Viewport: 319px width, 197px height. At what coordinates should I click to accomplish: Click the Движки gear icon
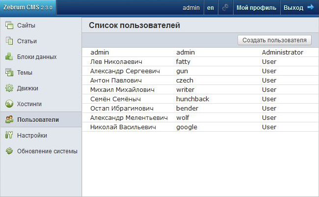pyautogui.click(x=9, y=88)
